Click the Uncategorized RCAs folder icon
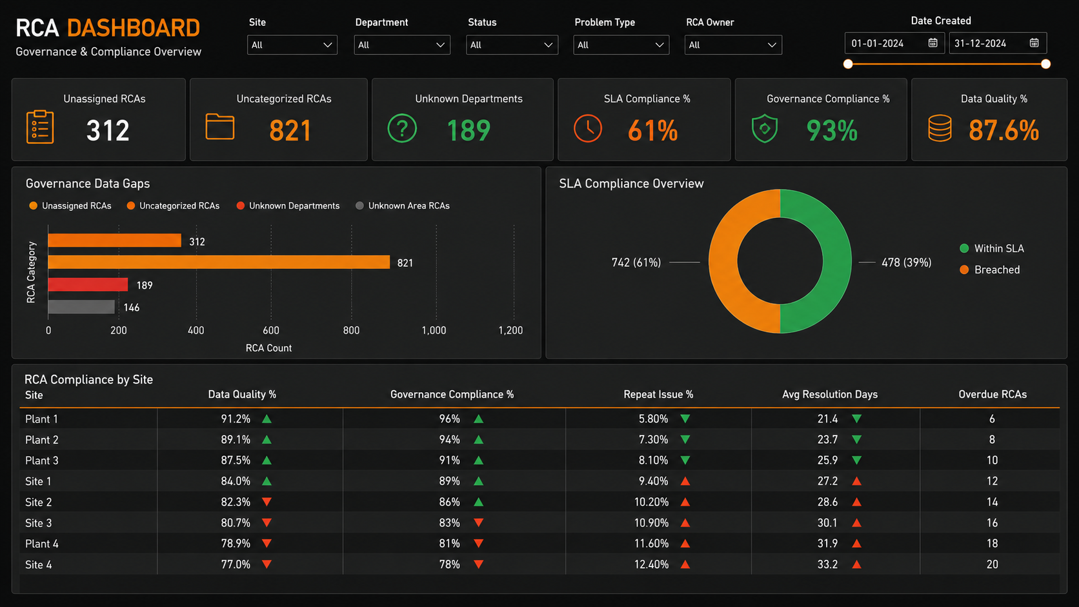The height and width of the screenshot is (607, 1079). tap(219, 126)
